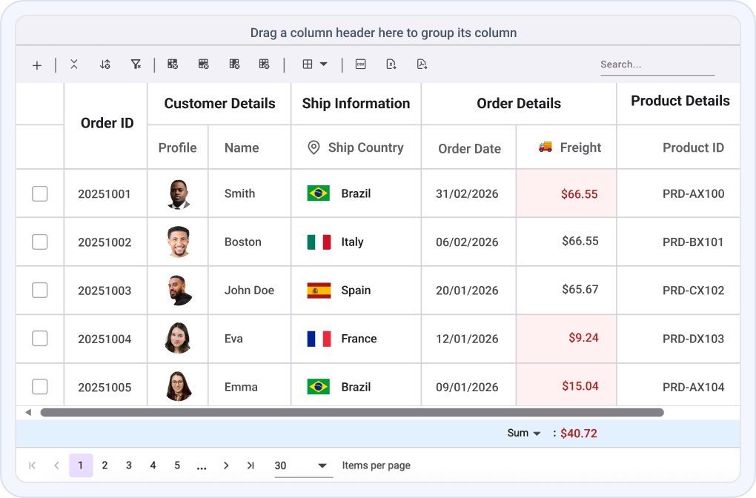Export the grid to CSV
The width and height of the screenshot is (756, 498).
(362, 64)
